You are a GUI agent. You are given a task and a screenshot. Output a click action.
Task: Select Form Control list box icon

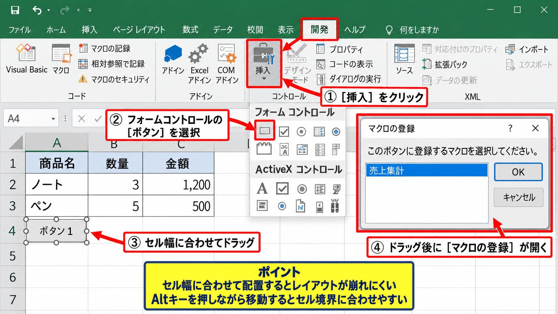[x=319, y=131]
